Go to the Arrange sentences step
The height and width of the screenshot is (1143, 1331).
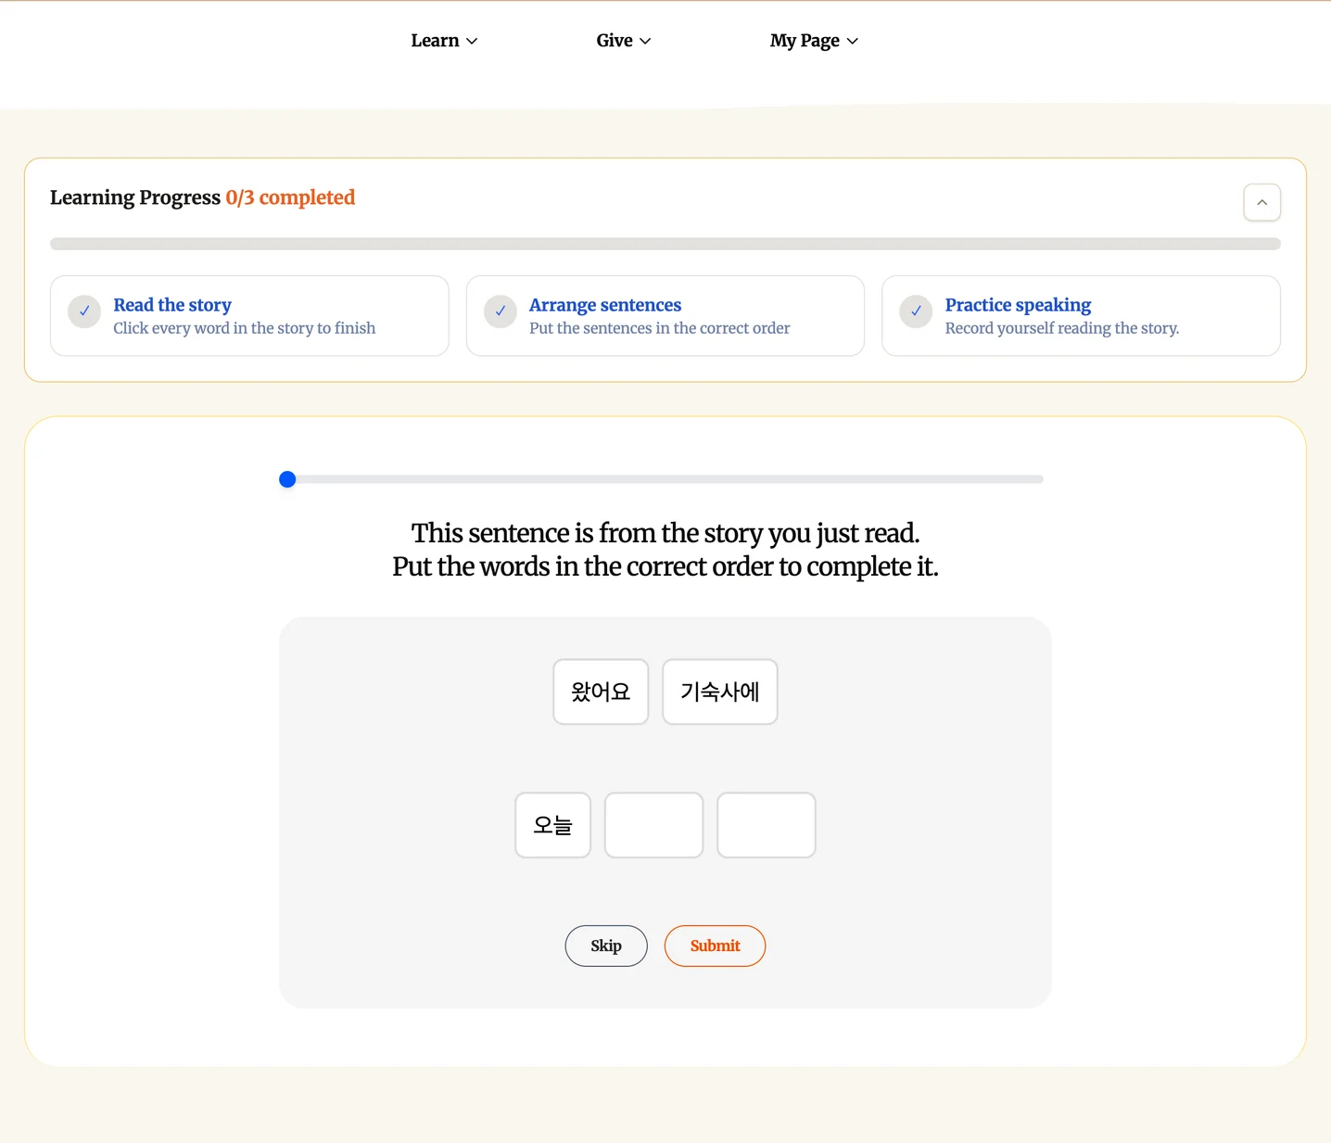click(x=604, y=305)
